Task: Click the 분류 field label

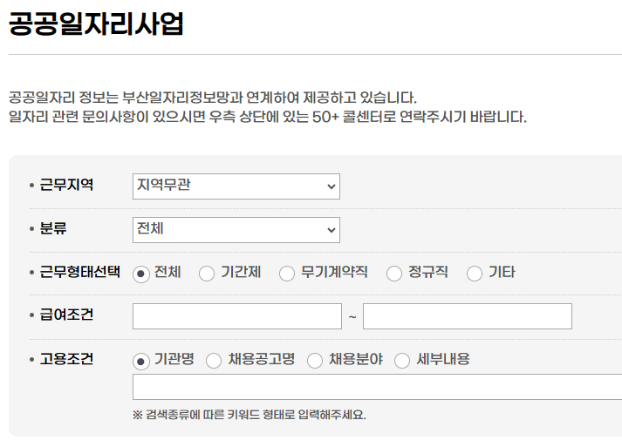Action: [53, 228]
